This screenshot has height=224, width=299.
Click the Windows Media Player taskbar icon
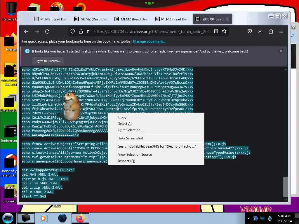tap(43, 218)
